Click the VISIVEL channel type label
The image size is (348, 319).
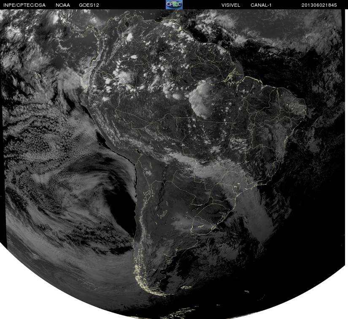(x=231, y=5)
